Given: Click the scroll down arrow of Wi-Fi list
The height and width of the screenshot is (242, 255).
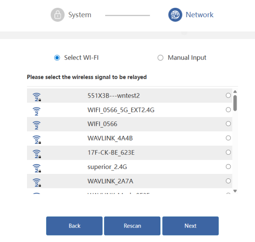Looking at the screenshot, I should 235,191.
